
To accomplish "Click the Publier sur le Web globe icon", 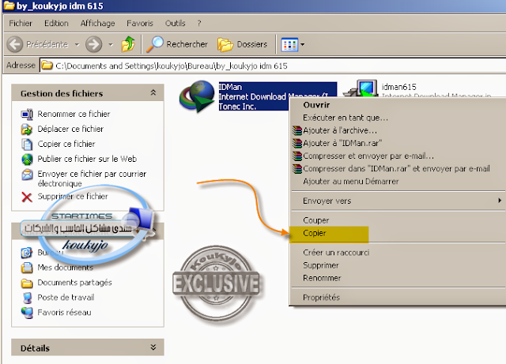I will pyautogui.click(x=27, y=159).
